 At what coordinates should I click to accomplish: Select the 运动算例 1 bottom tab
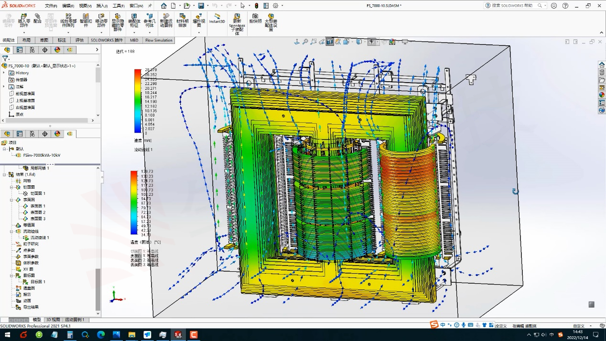[x=75, y=320]
